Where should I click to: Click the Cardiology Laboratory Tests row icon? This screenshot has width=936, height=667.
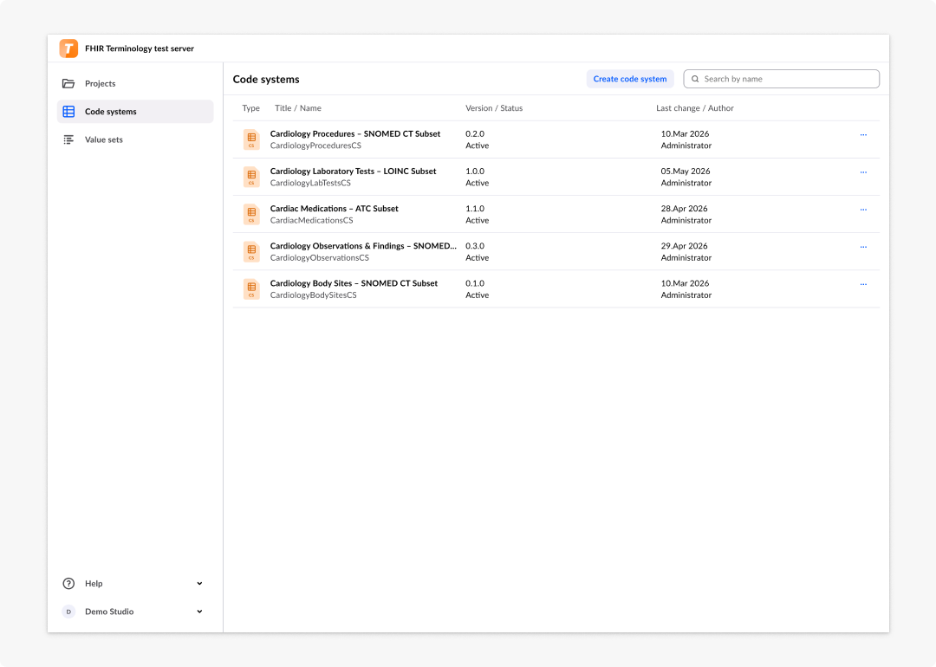pyautogui.click(x=251, y=177)
